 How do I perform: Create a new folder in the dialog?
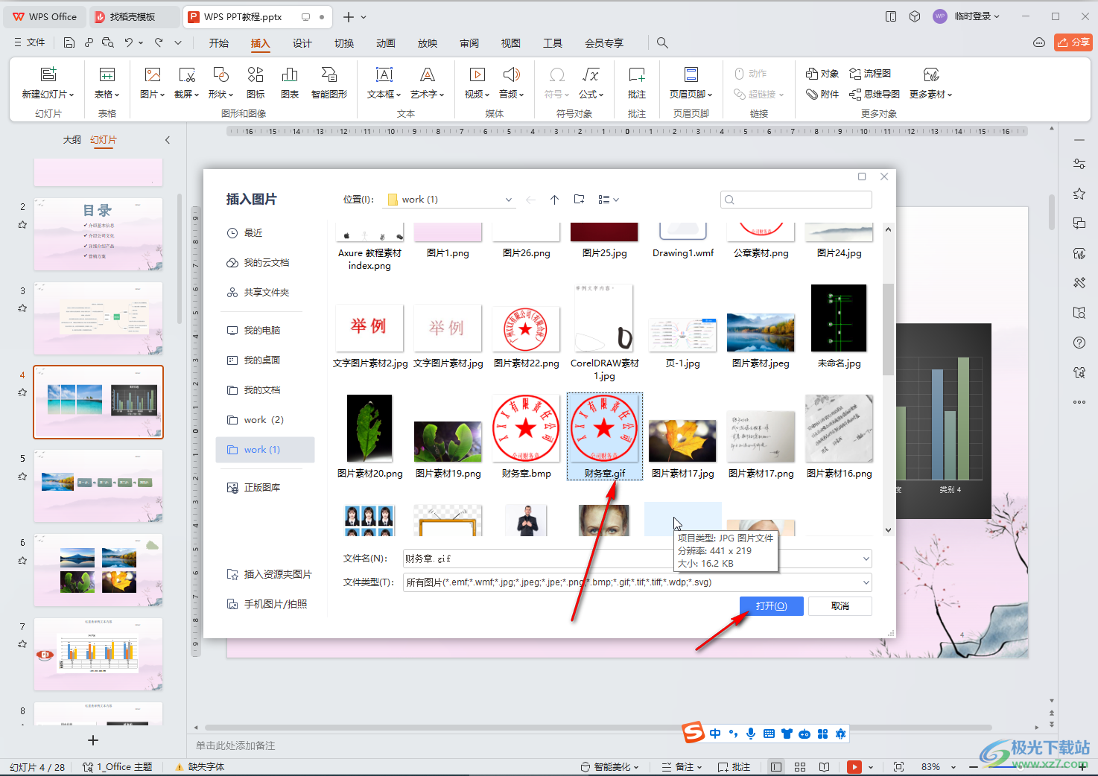pos(579,200)
